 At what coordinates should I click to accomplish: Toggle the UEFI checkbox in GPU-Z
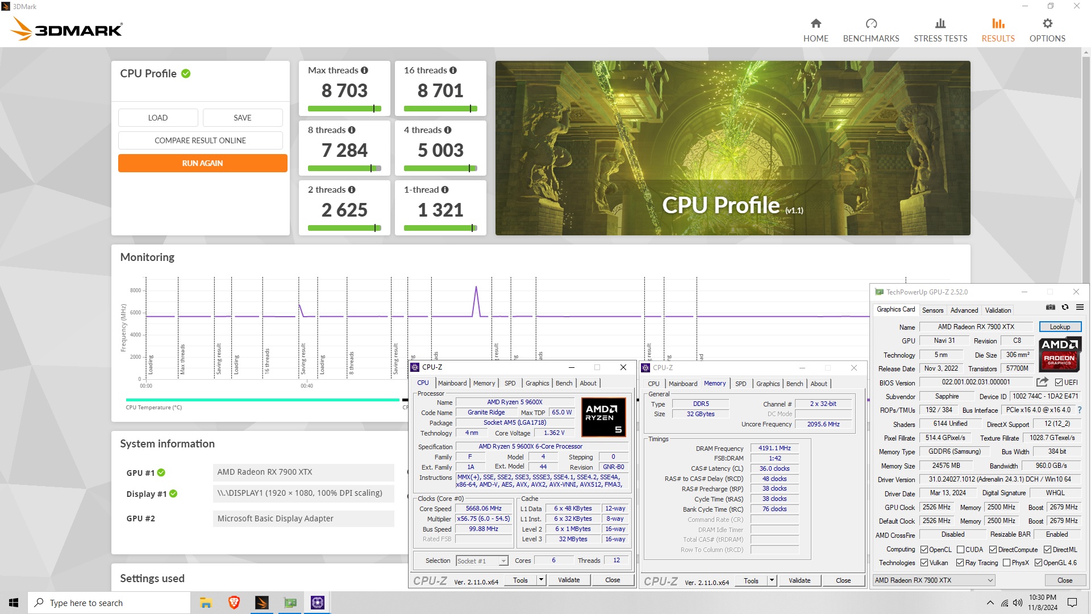pyautogui.click(x=1059, y=382)
